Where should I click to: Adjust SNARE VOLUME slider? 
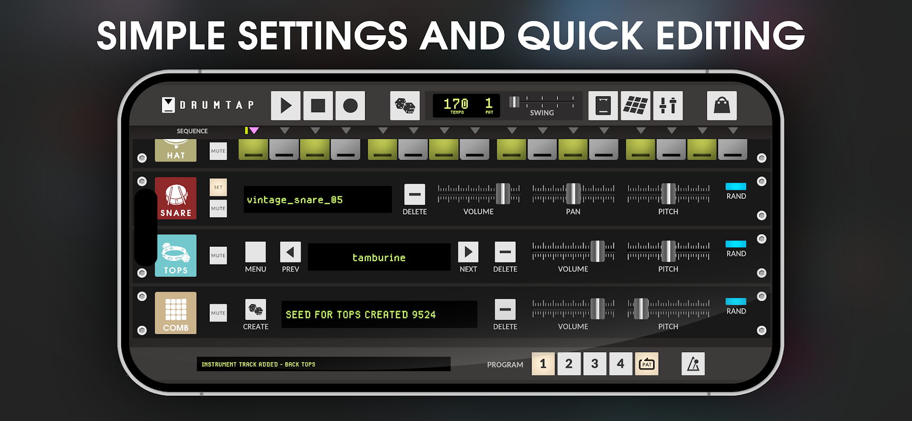(x=478, y=194)
